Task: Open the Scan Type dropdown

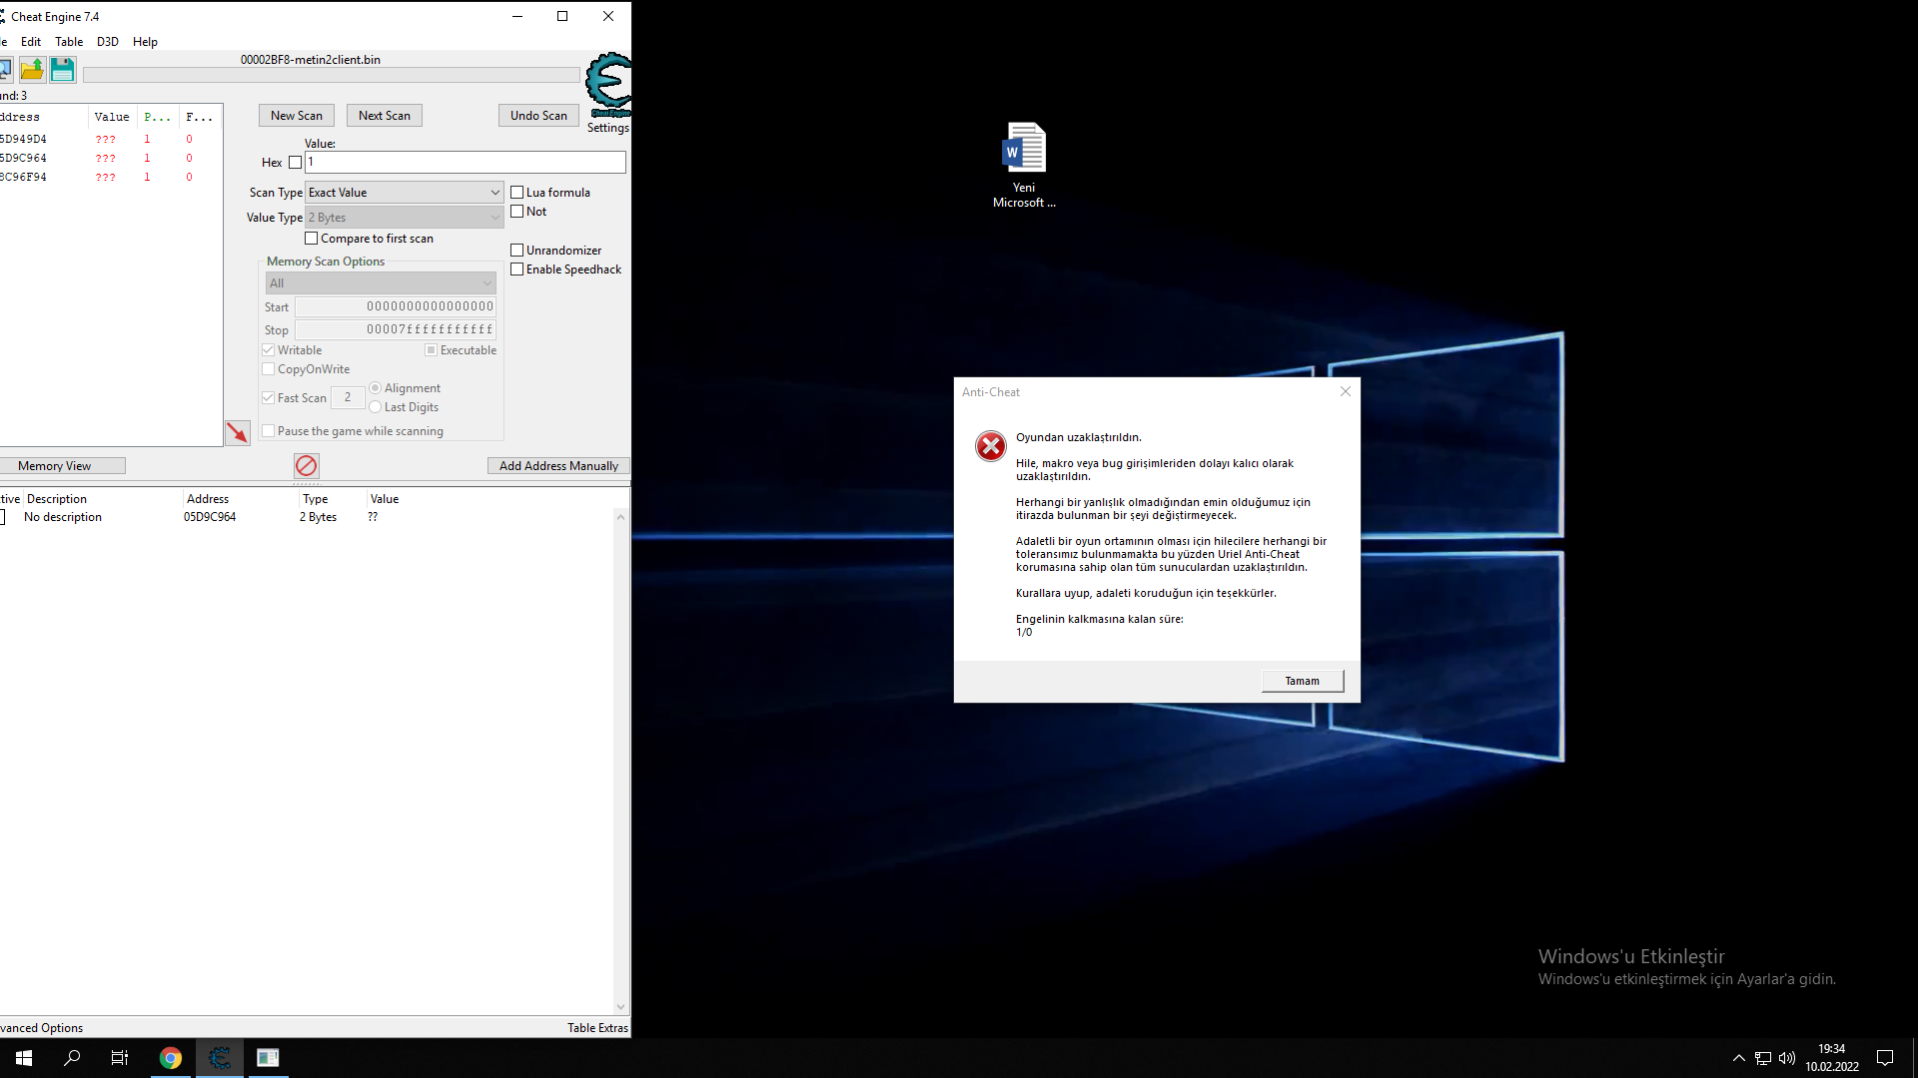Action: (x=405, y=193)
